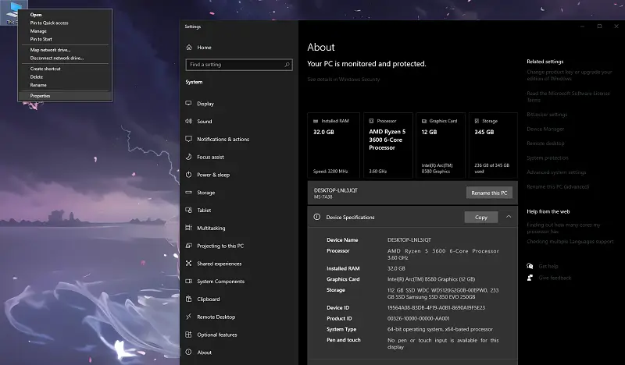The width and height of the screenshot is (625, 365).
Task: Collapse the Device Specifications section
Action: click(x=509, y=217)
